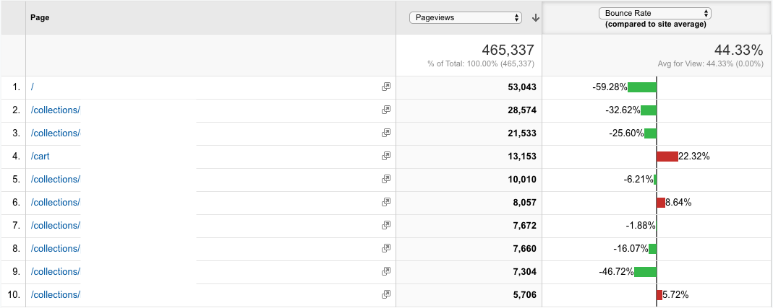The width and height of the screenshot is (773, 308).
Task: Click external link icon on row 10
Action: point(386,295)
